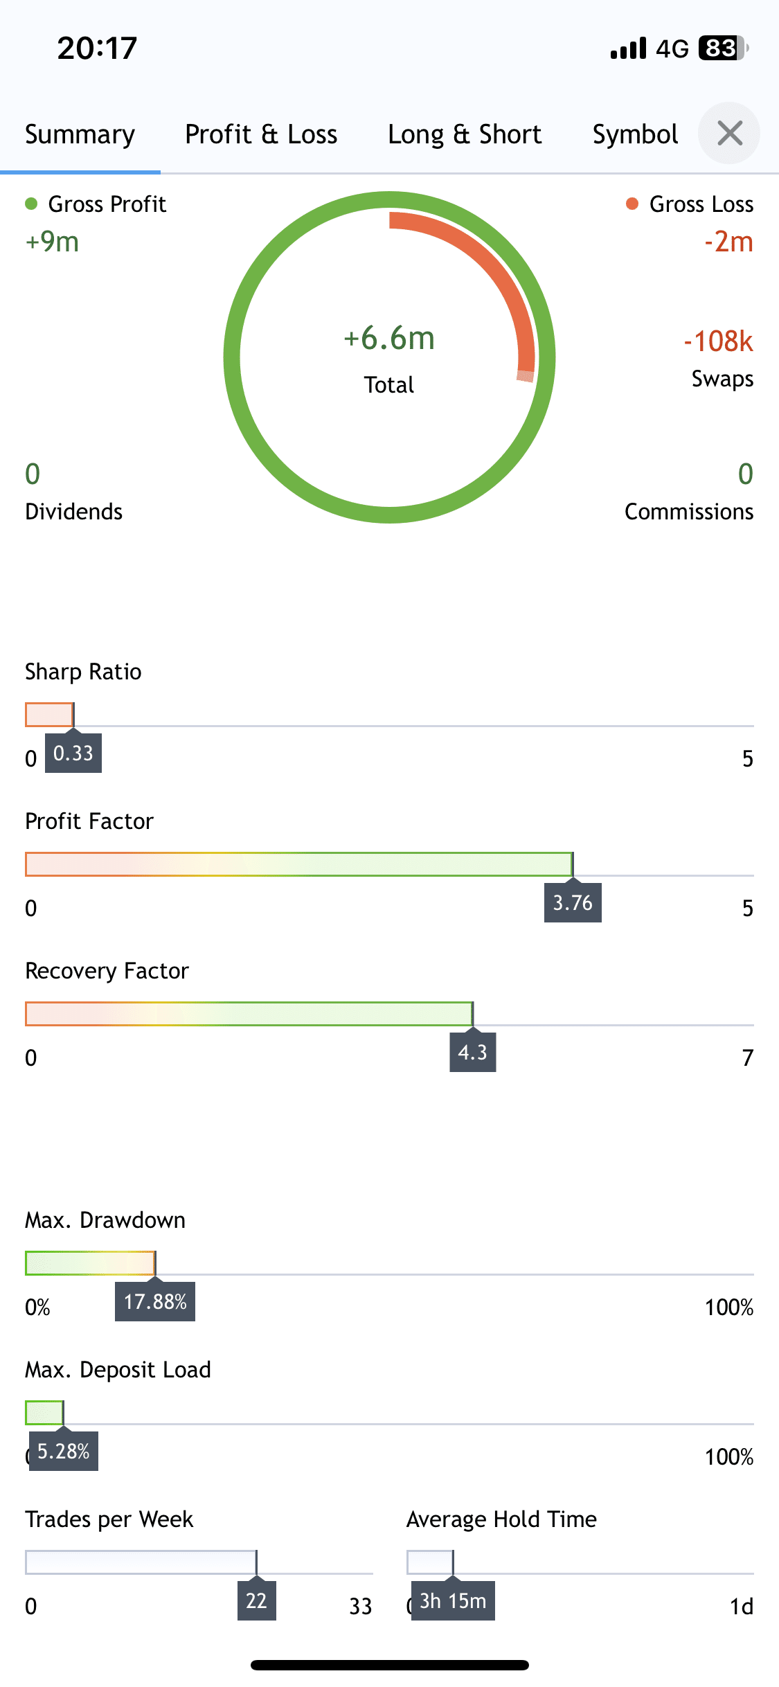The image size is (779, 1687).
Task: Switch to the Profit & Loss tab
Action: [261, 134]
